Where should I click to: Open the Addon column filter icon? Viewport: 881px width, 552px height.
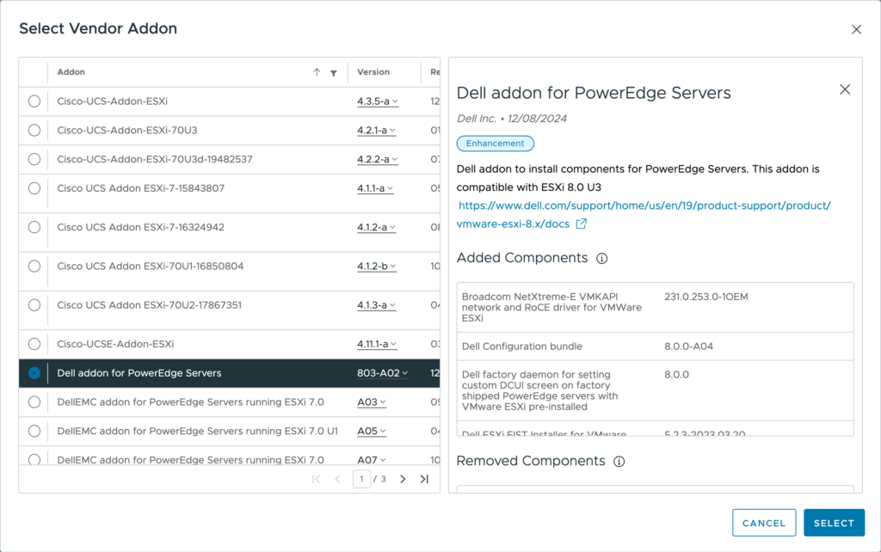pos(333,73)
